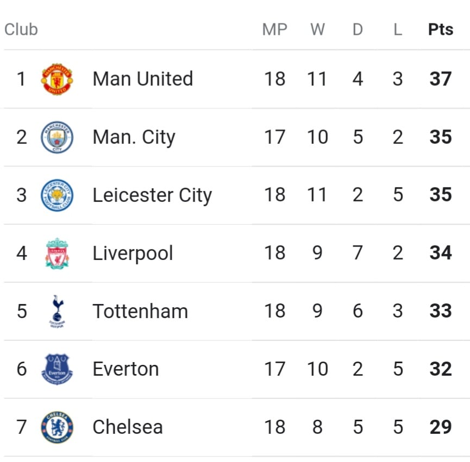Click the Liverpool crest icon
This screenshot has height=462, width=470.
point(57,254)
